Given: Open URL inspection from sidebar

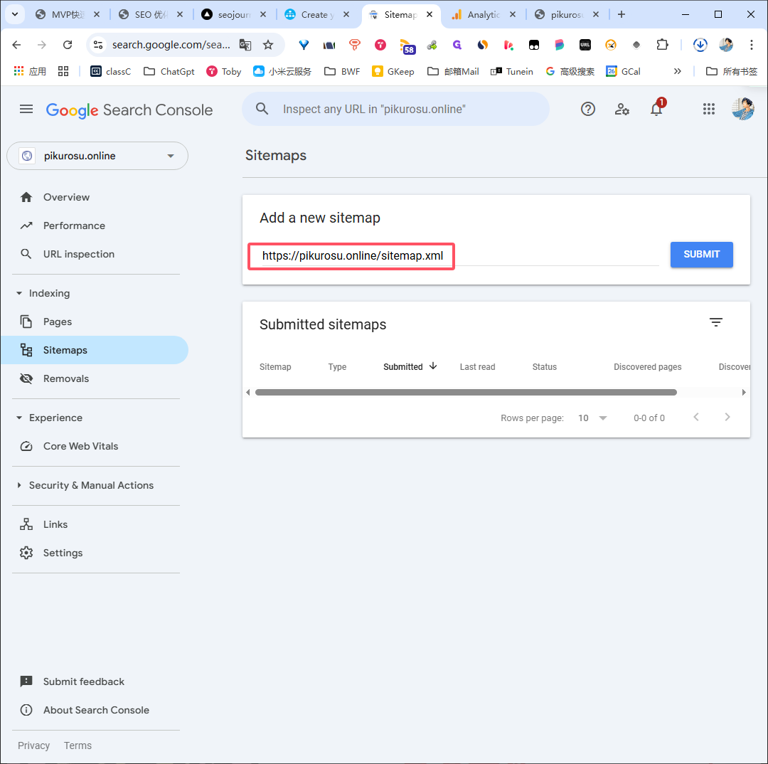Looking at the screenshot, I should pyautogui.click(x=78, y=254).
